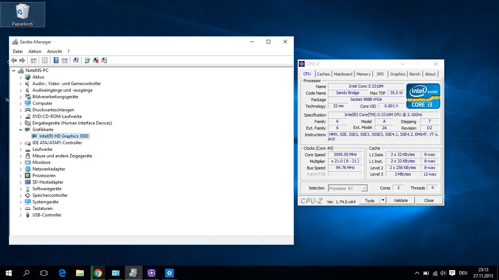Image resolution: width=499 pixels, height=280 pixels.
Task: Click the Tools button in CPU-Z
Action: click(x=370, y=200)
